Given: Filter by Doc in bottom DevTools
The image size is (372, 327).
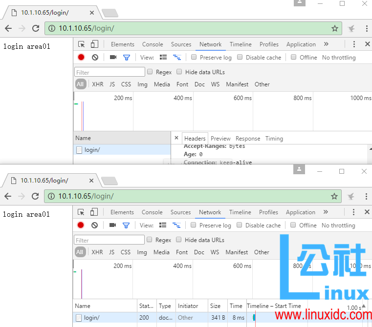Looking at the screenshot, I should pyautogui.click(x=199, y=252).
